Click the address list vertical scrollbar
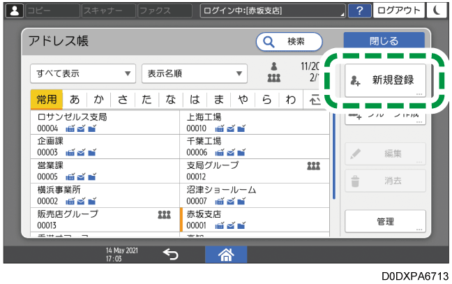 (334, 156)
